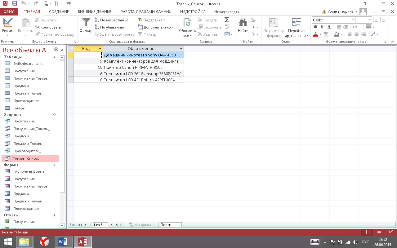Switch to the Новая вкладка tab
Screen dimensions: 397x248
pos(227,12)
